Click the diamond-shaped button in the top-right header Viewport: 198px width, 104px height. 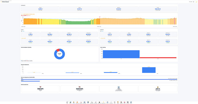pos(194,2)
